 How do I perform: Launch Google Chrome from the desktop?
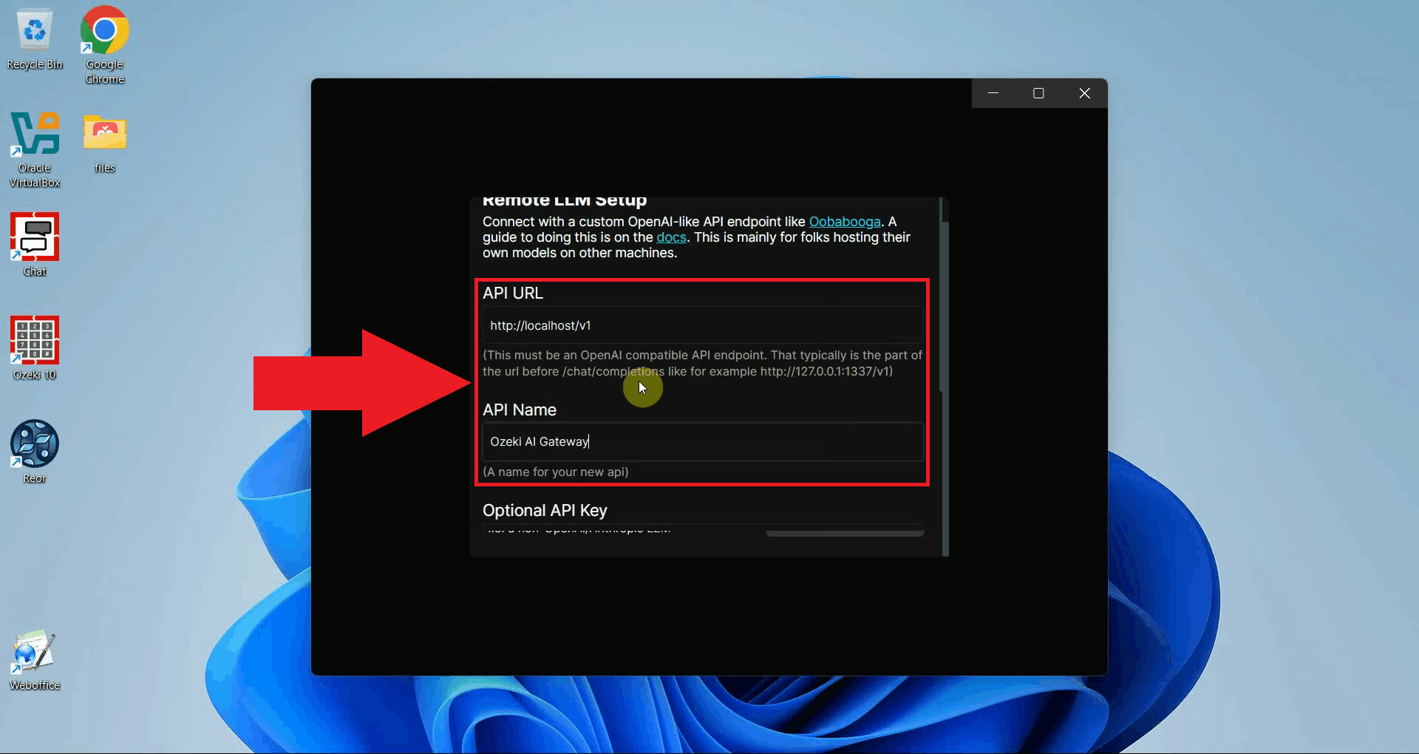tap(105, 44)
